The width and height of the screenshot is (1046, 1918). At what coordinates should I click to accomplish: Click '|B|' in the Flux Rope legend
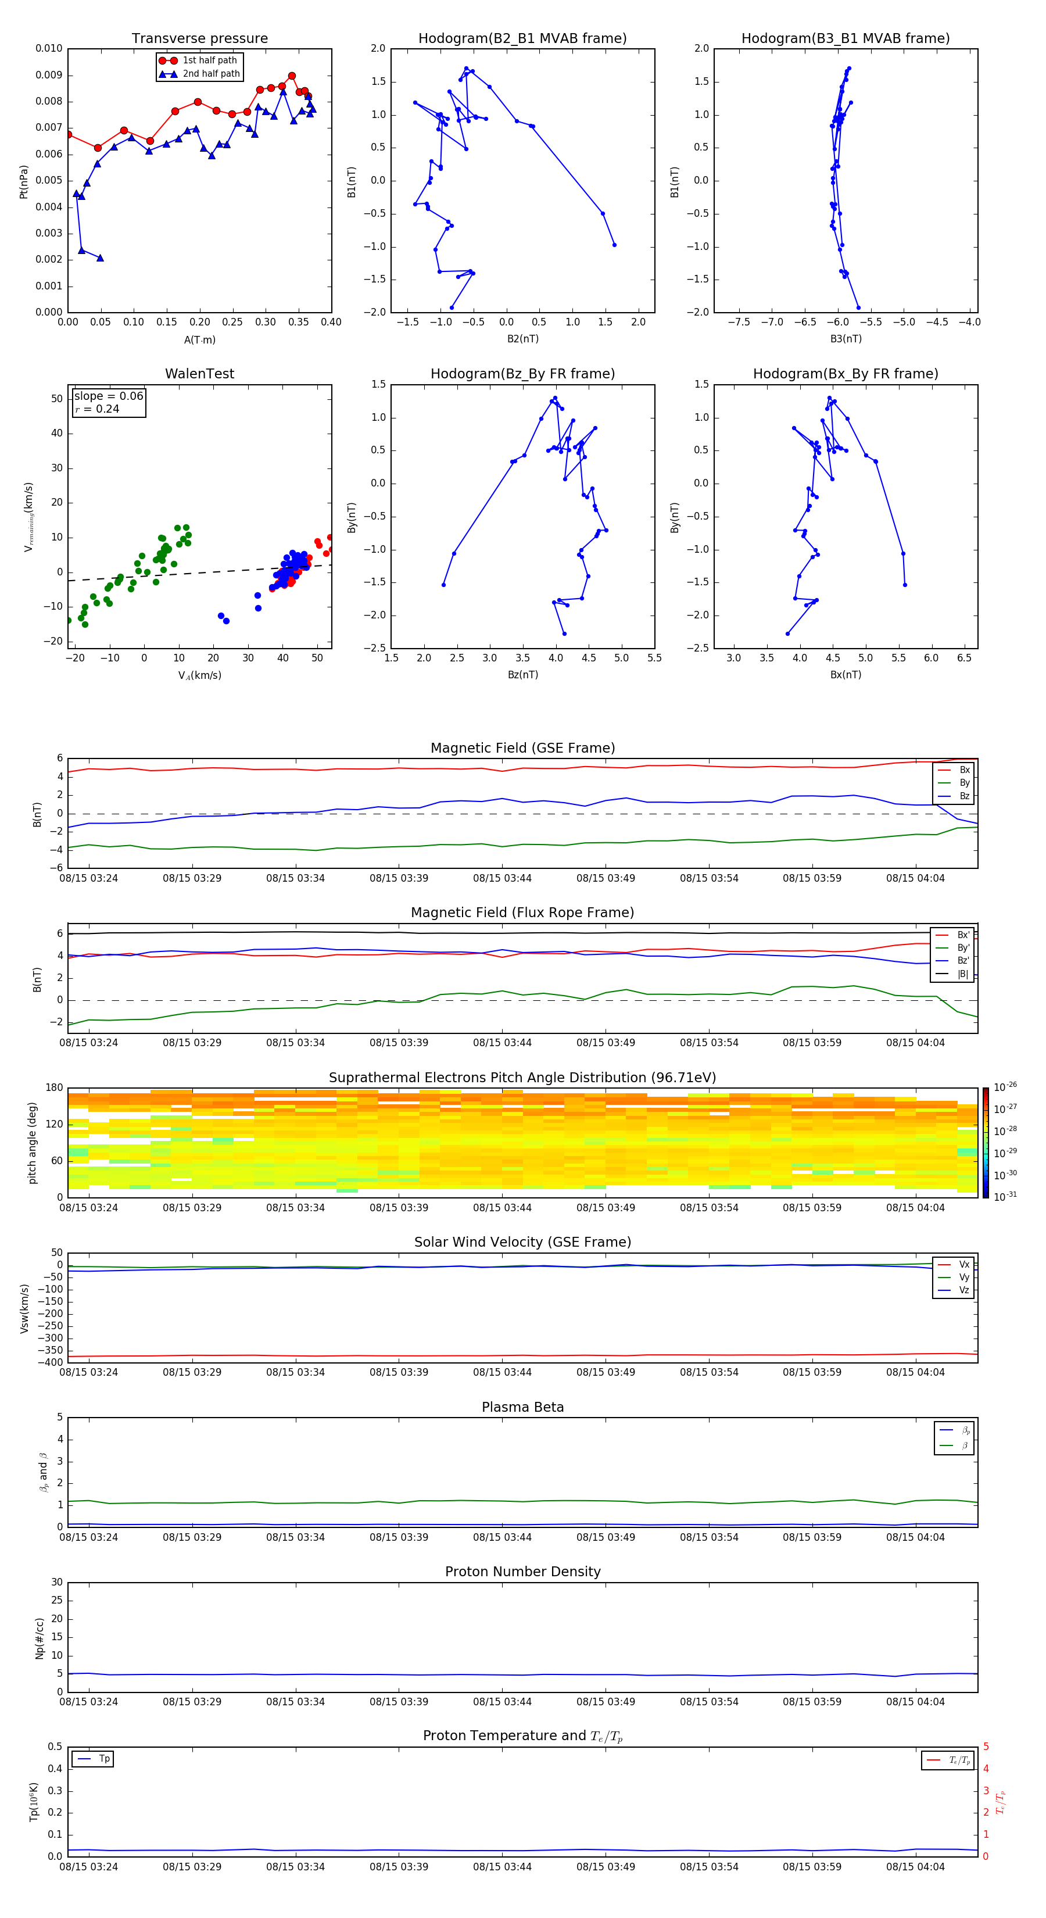[963, 974]
